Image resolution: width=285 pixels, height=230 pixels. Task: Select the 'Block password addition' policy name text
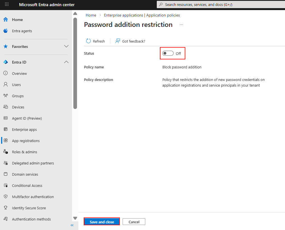pos(182,67)
